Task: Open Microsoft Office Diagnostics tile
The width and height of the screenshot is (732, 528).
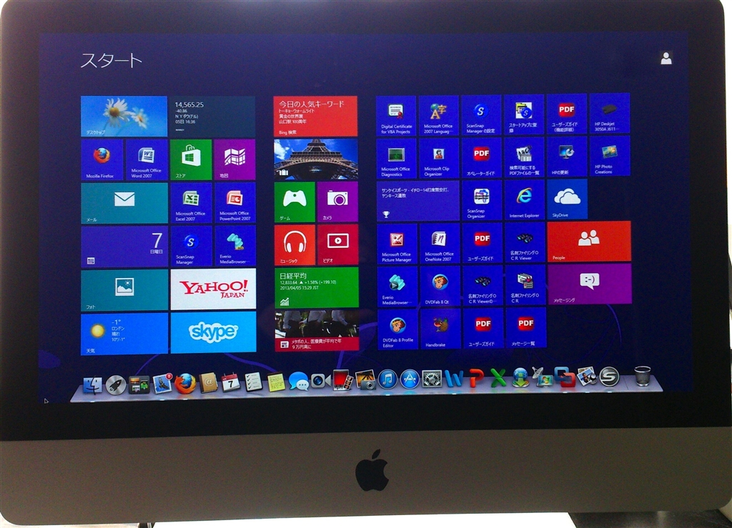Action: tap(396, 159)
